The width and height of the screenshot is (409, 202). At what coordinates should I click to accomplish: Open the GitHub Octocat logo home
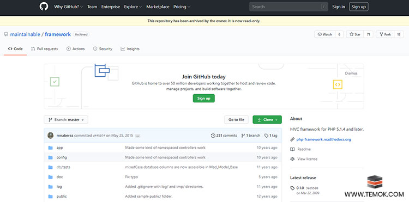pyautogui.click(x=44, y=7)
